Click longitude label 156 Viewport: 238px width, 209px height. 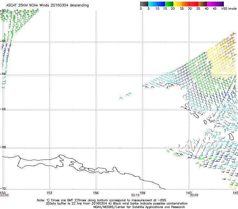[x=96, y=193]
